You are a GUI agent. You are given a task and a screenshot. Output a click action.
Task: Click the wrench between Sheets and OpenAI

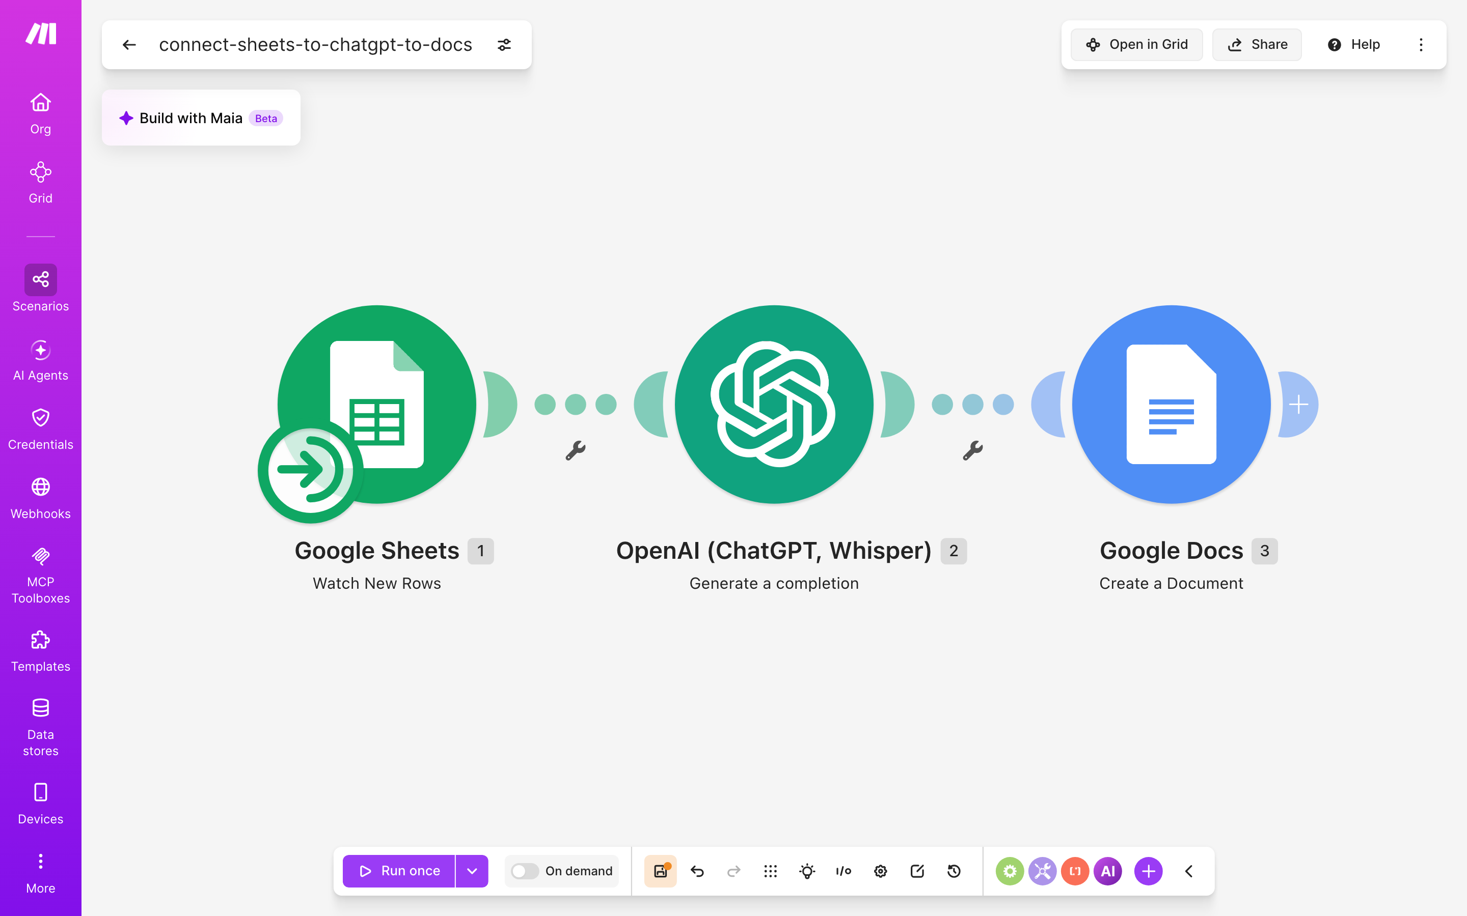(x=575, y=450)
